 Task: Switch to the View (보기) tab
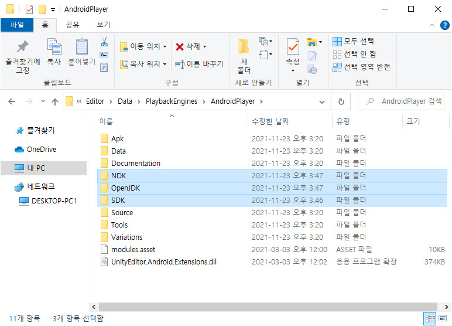tap(103, 25)
